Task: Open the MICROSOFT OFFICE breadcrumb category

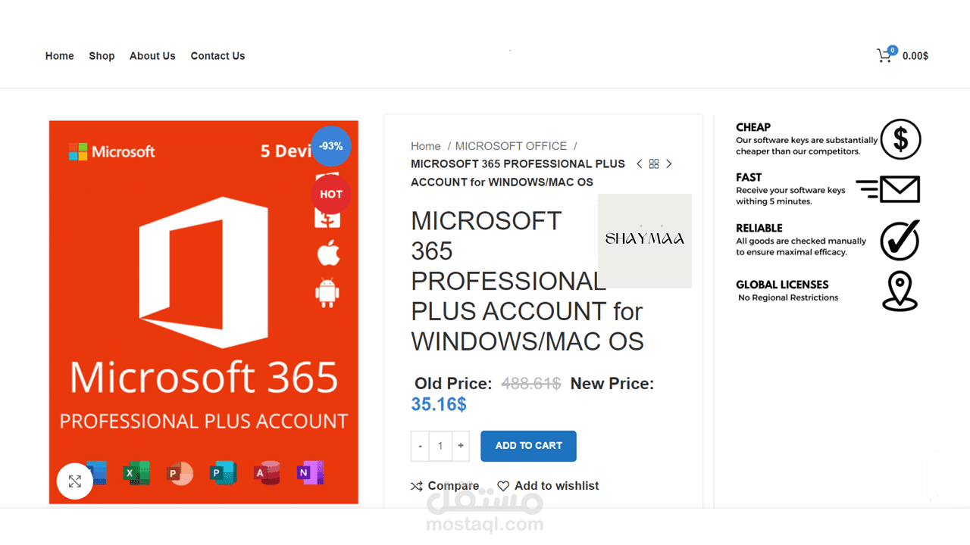Action: pos(511,146)
